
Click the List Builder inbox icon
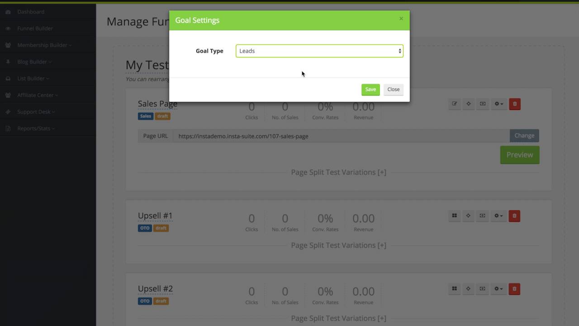[8, 78]
